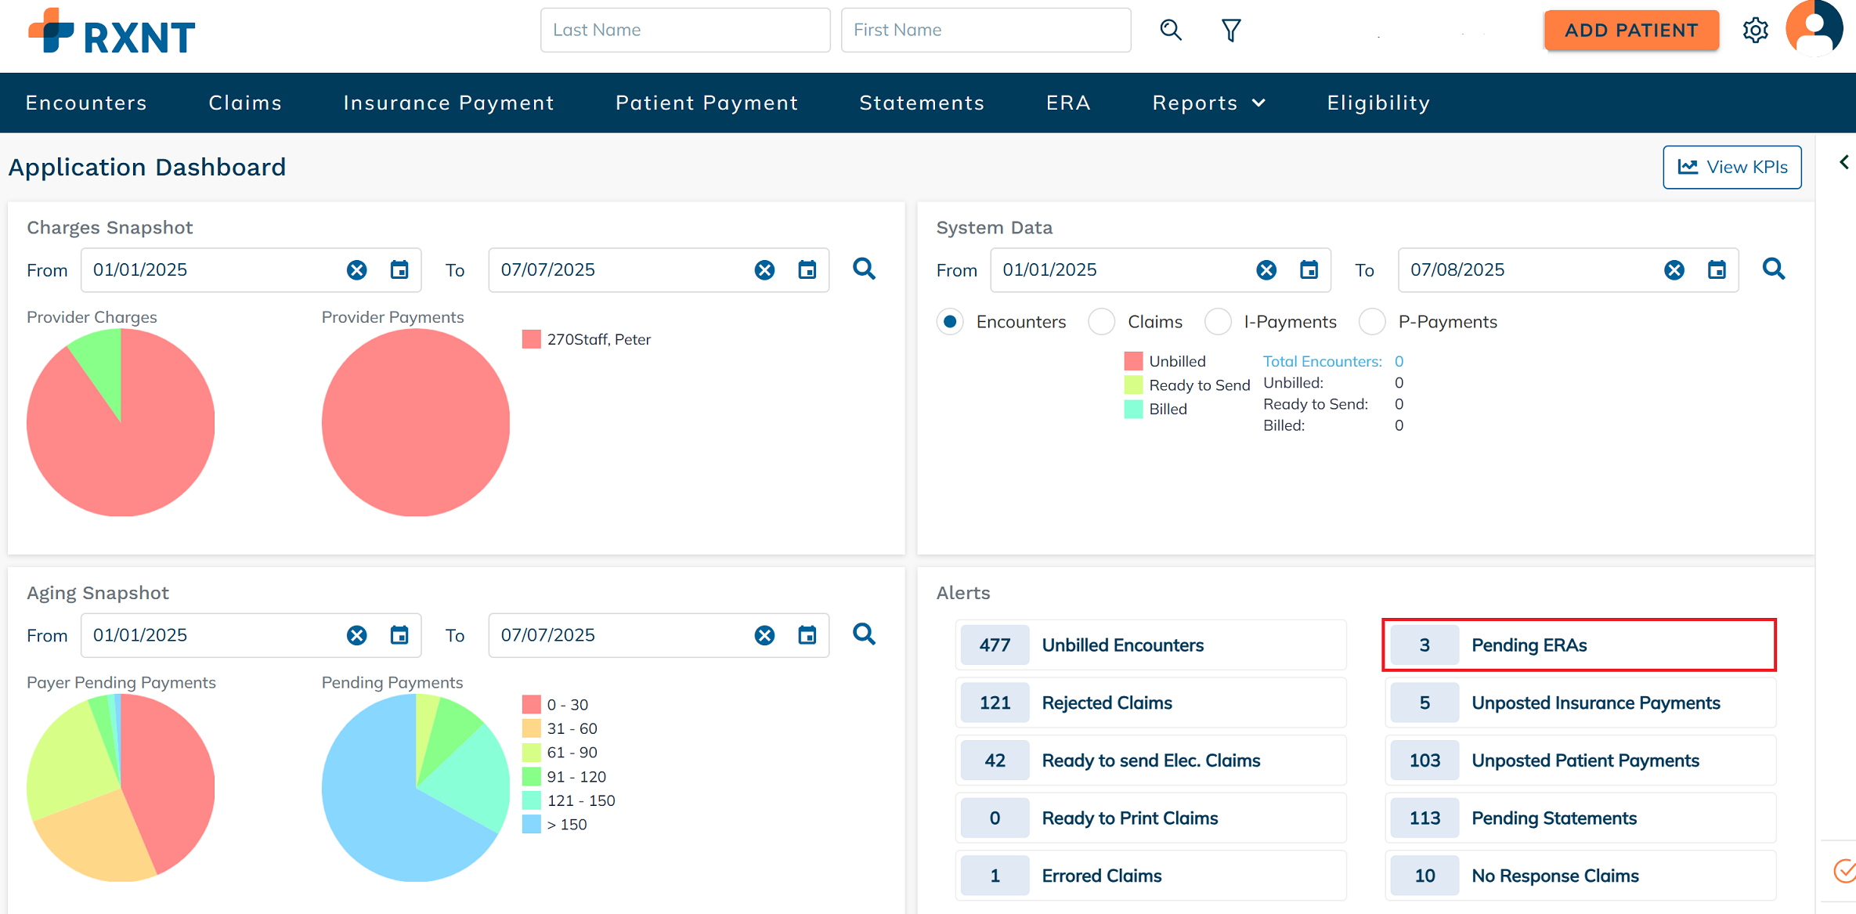Choose the P-Payments radio button
Screen dimensions: 1856x914
coord(1372,322)
